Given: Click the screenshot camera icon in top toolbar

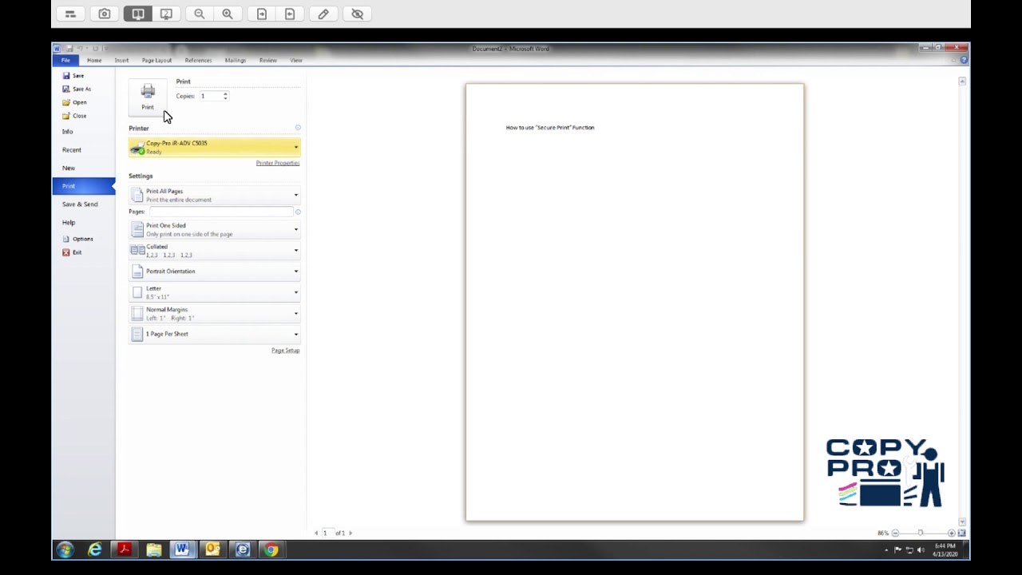Looking at the screenshot, I should pos(105,14).
